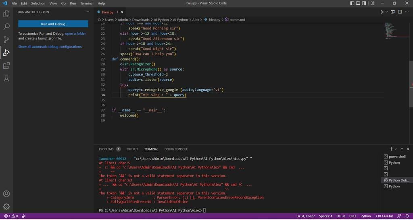The image size is (413, 220).
Task: Open the feedback icon in status bar
Action: click(x=399, y=216)
